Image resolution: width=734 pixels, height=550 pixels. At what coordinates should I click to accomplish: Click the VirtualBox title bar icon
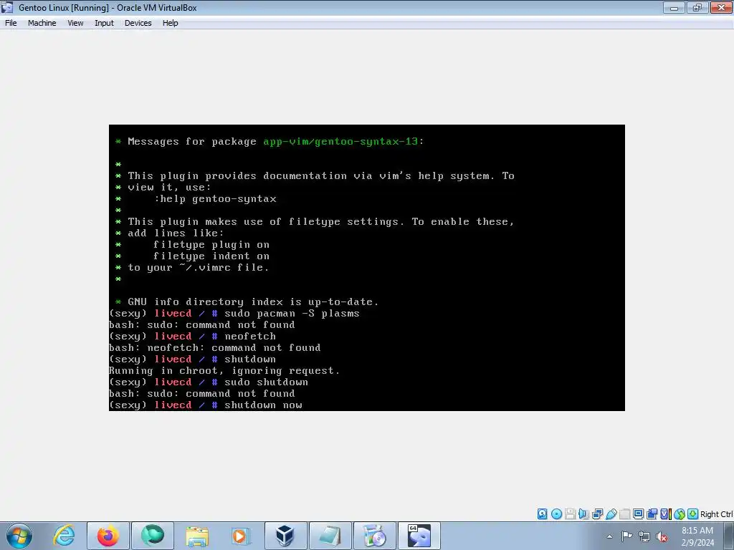click(7, 7)
